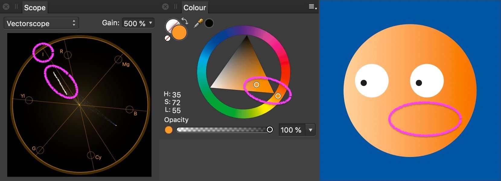The height and width of the screenshot is (181, 501).
Task: Open the Vectorscope scope type dropdown
Action: (41, 23)
